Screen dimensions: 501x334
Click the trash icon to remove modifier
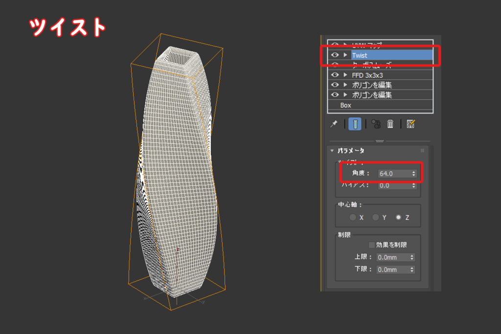(390, 124)
